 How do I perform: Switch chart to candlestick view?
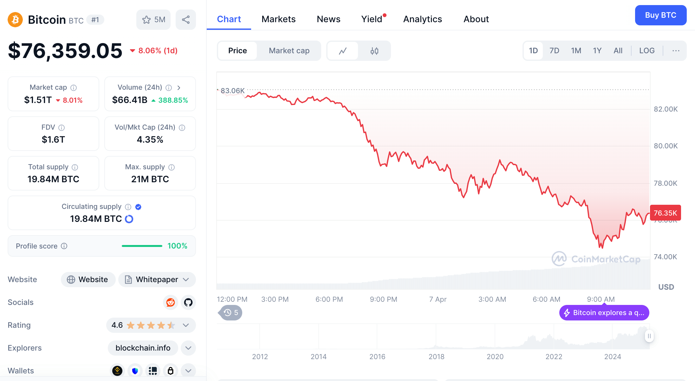click(374, 51)
